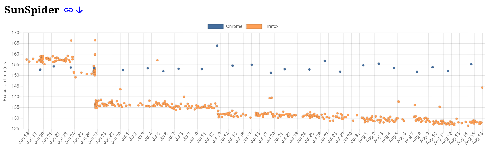This screenshot has height=147, width=492.
Task: Click Firefox point at 140 ms on Jul 8
Action: (184, 97)
